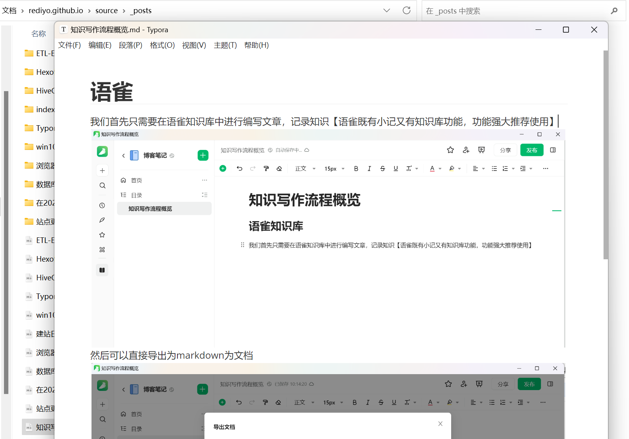
Task: Click the undo arrow in undimmed Yuque toolbar
Action: click(x=240, y=169)
